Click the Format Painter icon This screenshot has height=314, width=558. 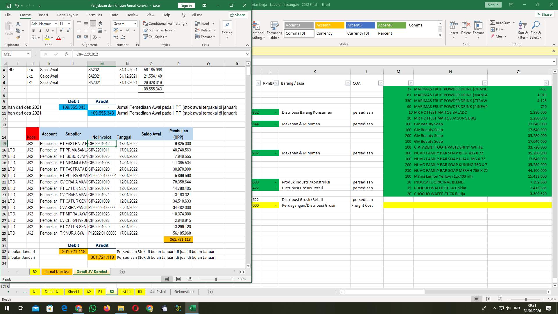[18, 37]
